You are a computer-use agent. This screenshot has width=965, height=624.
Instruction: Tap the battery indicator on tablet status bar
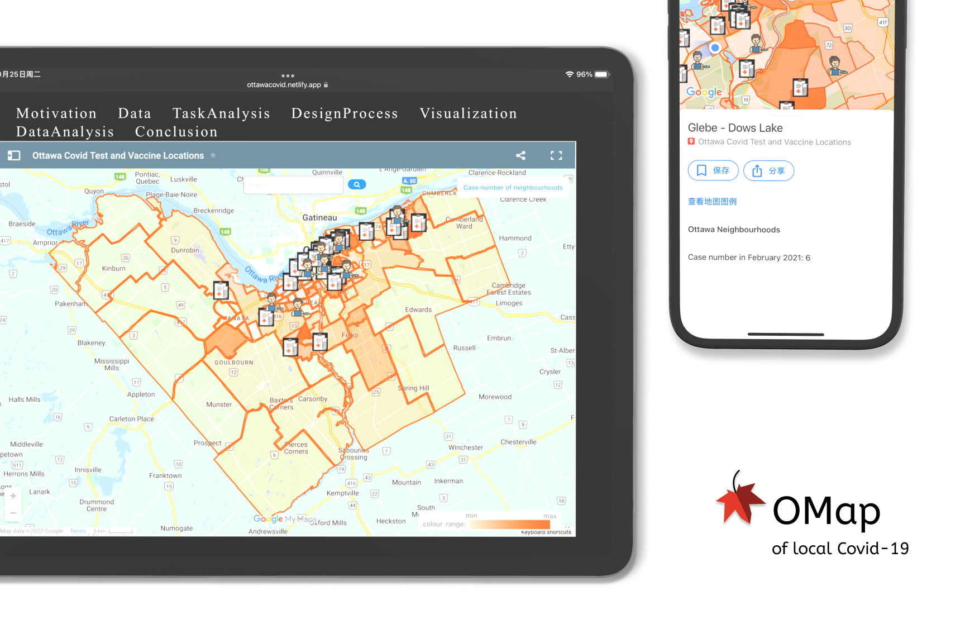(x=602, y=74)
